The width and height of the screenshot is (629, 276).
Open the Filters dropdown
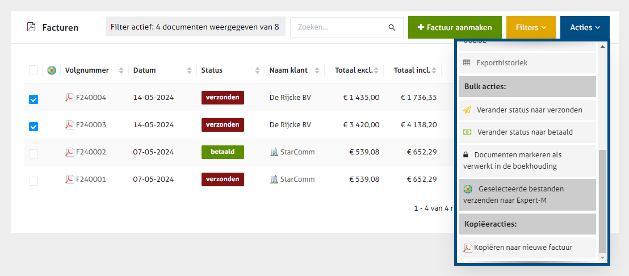click(531, 27)
